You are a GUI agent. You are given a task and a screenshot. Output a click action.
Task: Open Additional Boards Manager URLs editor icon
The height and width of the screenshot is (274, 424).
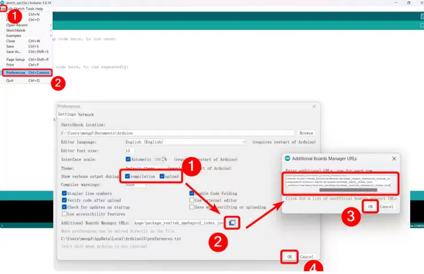pos(232,222)
